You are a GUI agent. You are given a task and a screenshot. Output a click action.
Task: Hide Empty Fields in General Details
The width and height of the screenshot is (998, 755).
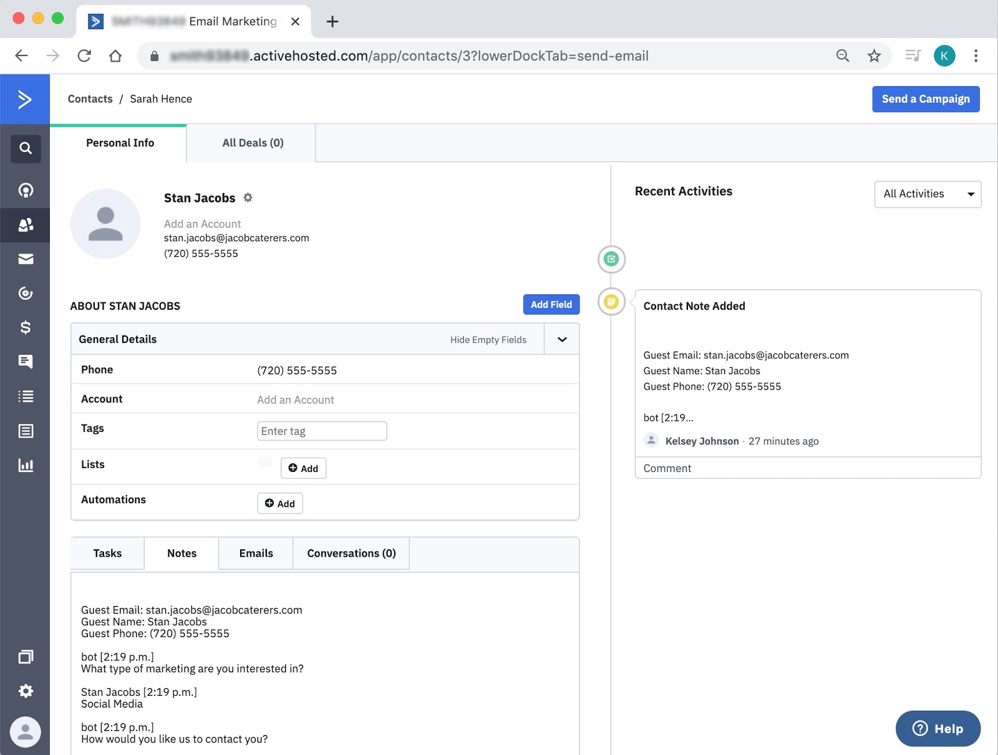coord(487,339)
